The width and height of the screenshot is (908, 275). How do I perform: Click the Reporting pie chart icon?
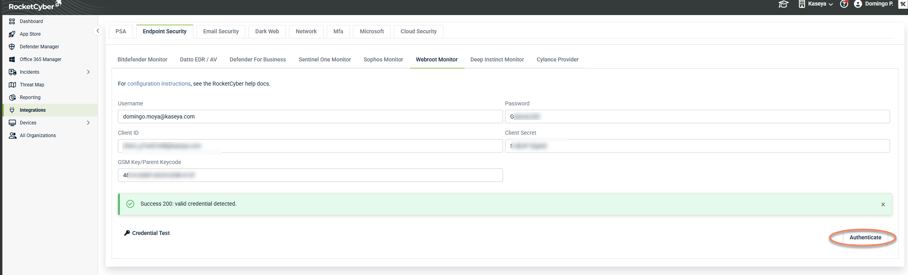click(12, 97)
